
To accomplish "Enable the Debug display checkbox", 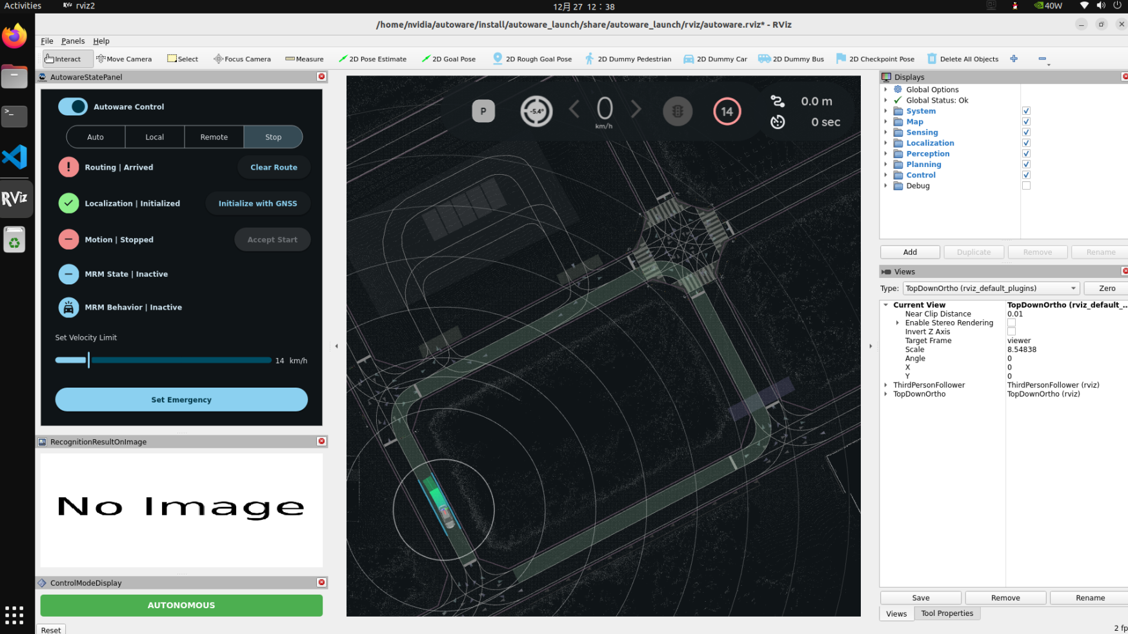I will [1026, 185].
